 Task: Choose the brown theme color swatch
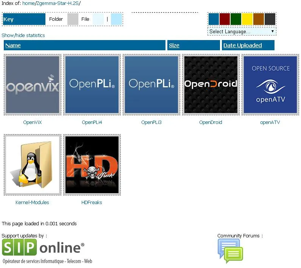259,19
